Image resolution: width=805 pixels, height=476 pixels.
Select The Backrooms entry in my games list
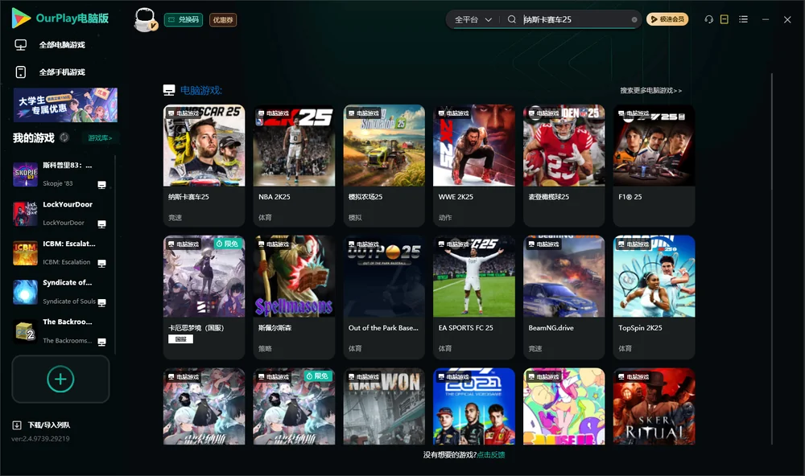(x=60, y=330)
